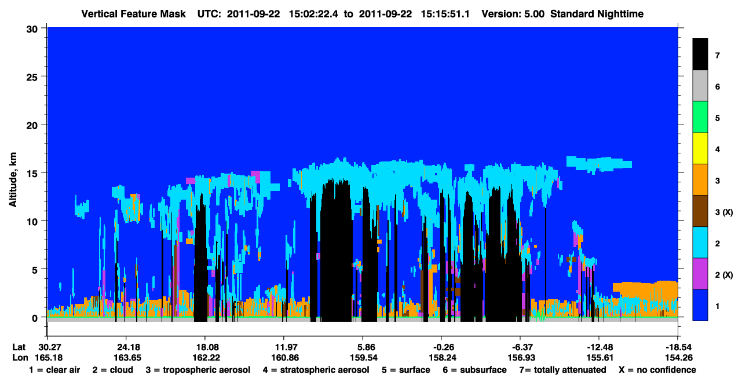Click the black color swatch labeled 7
Screen dimensions: 753x386
pyautogui.click(x=700, y=55)
